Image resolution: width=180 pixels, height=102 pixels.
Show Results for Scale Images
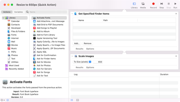click(x=79, y=67)
